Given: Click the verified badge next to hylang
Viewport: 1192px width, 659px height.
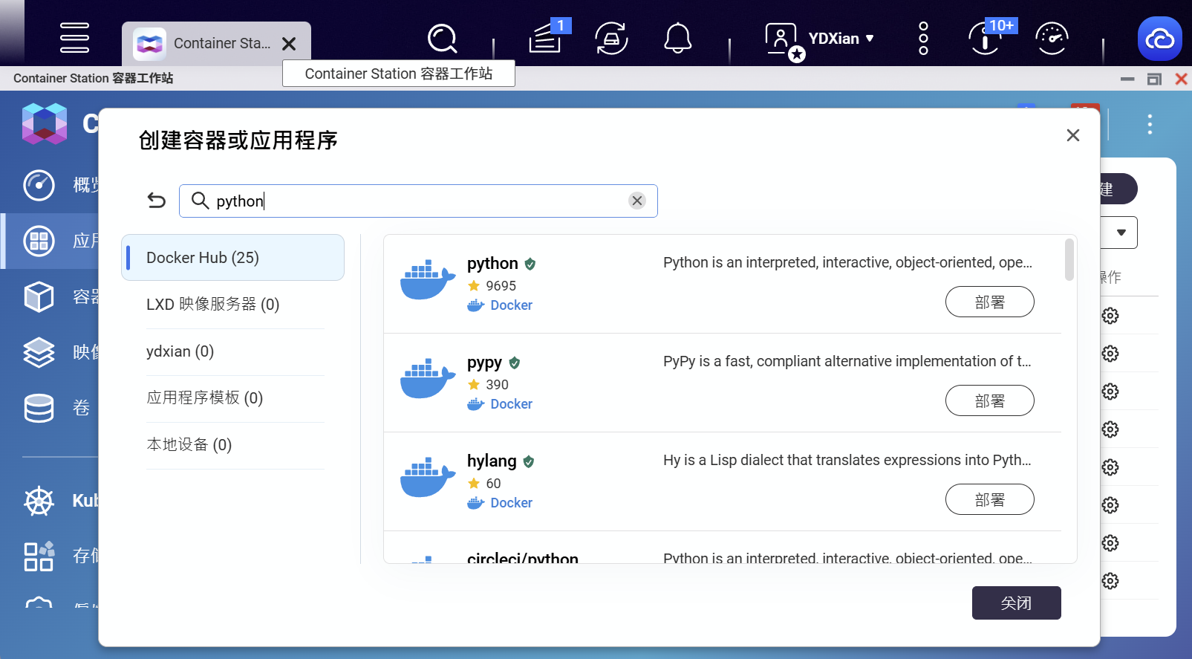Looking at the screenshot, I should (529, 461).
